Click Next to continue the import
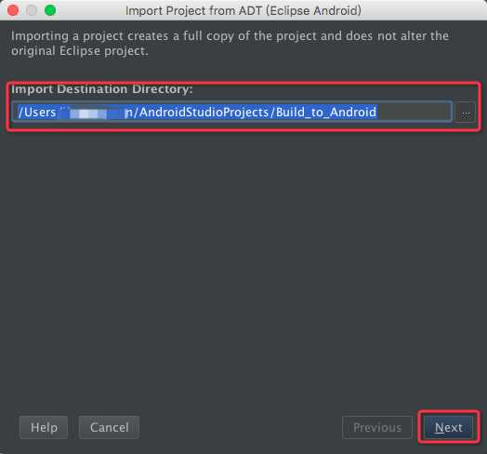The image size is (487, 454). 449,427
